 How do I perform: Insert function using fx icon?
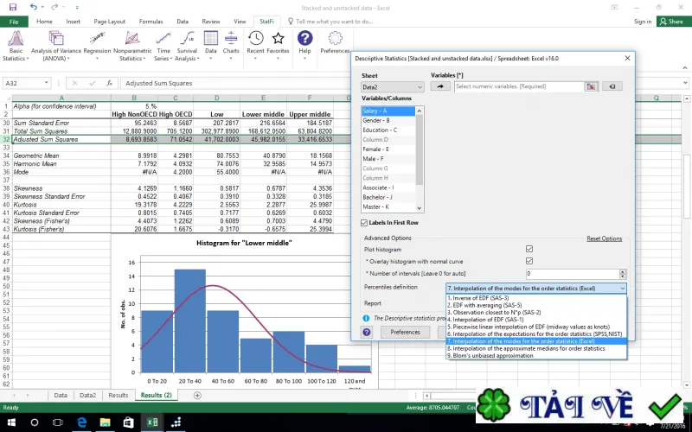(110, 83)
